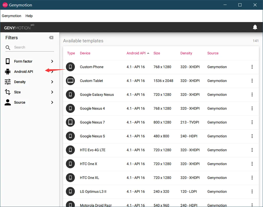Click HTC One X type icon
Image resolution: width=263 pixels, height=207 pixels.
70,164
